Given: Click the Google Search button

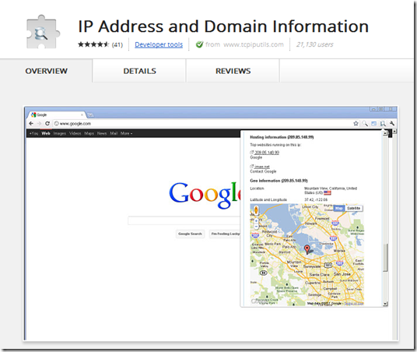Looking at the screenshot, I should 190,234.
